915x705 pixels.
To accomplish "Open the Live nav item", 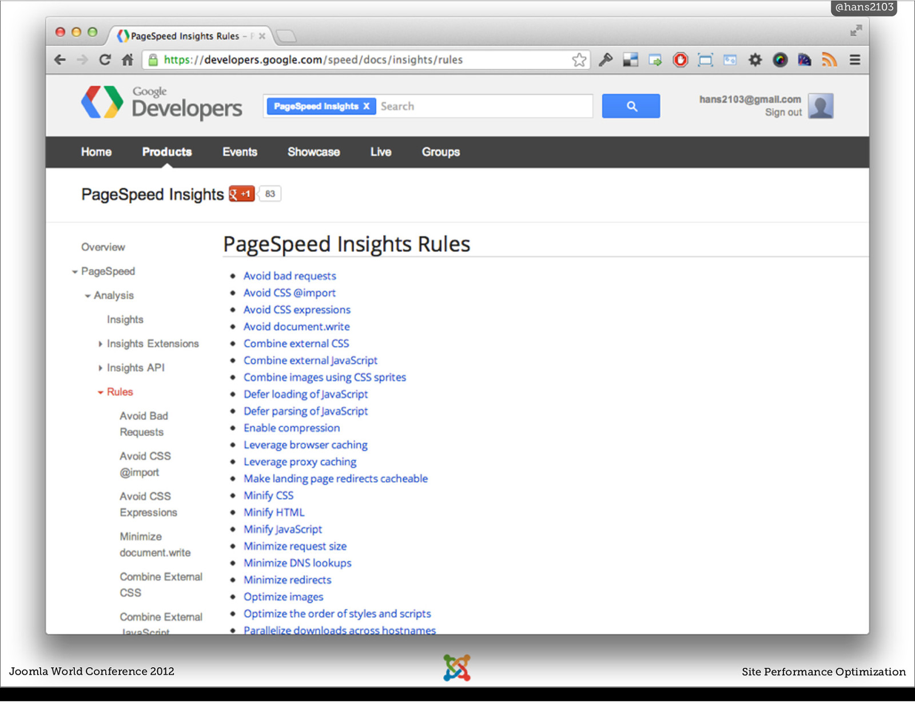I will [x=380, y=152].
